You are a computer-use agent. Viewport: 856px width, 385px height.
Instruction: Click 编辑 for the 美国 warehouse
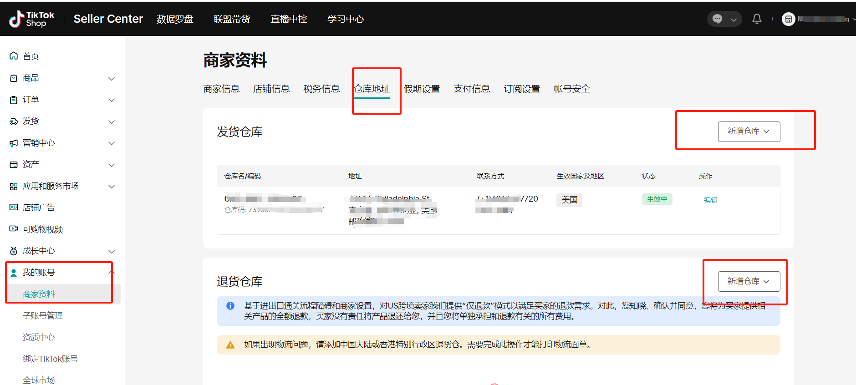(710, 200)
